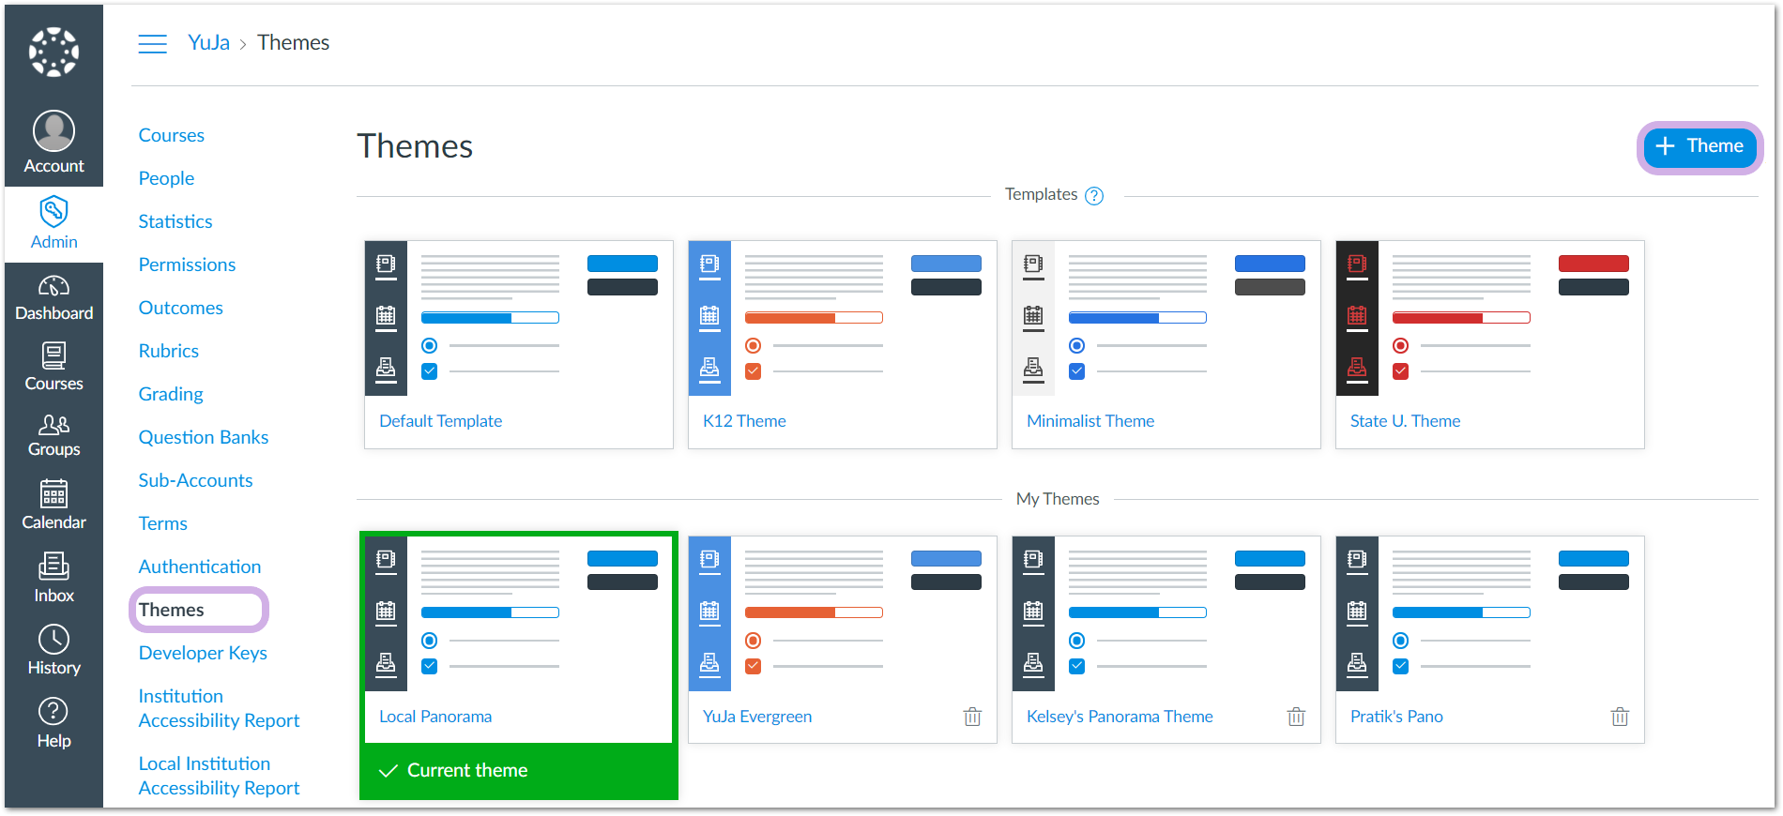Select the Local Panorama theme card

[518, 638]
